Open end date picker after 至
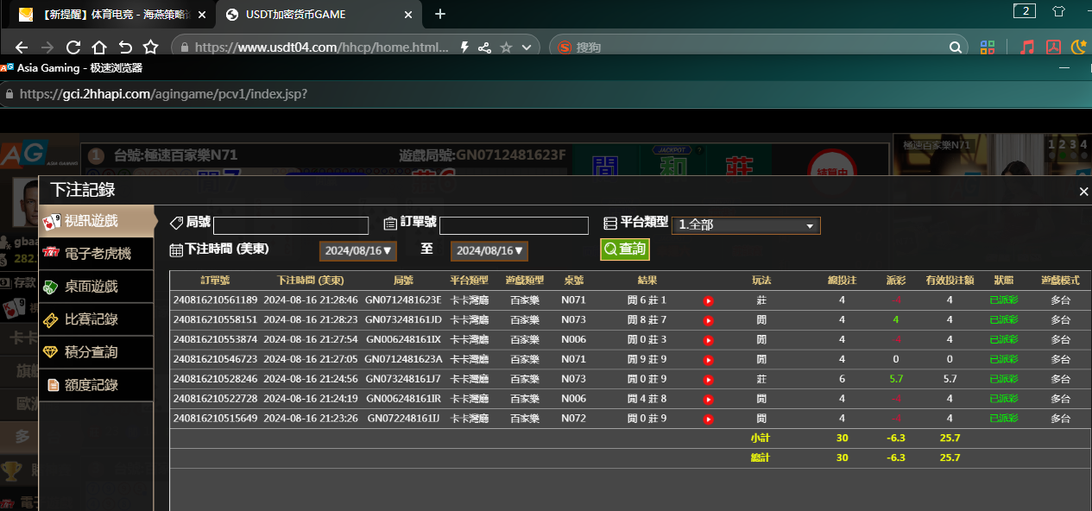Screen dimensions: 1092x511 489,251
